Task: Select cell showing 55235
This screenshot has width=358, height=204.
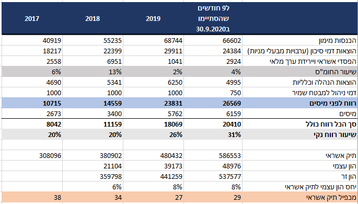Action: tap(112, 41)
